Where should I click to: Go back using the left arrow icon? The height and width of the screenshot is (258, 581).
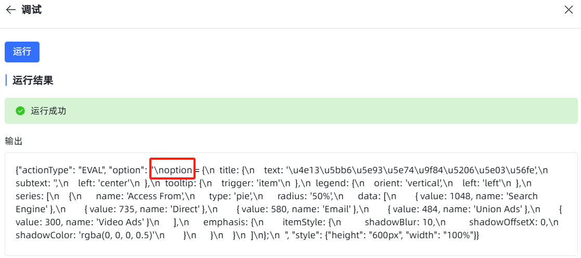(10, 10)
